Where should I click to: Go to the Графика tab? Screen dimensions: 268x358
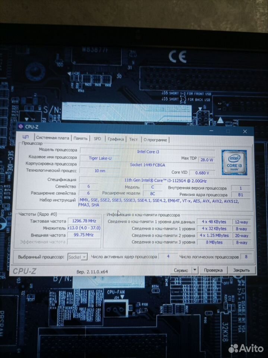click(x=116, y=139)
